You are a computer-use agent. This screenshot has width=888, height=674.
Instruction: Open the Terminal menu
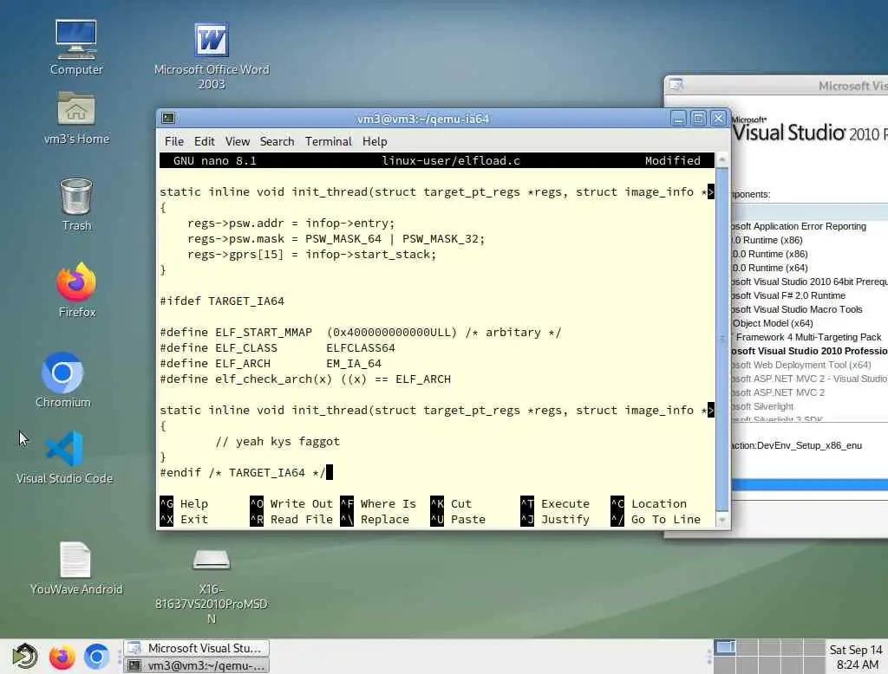pos(329,141)
